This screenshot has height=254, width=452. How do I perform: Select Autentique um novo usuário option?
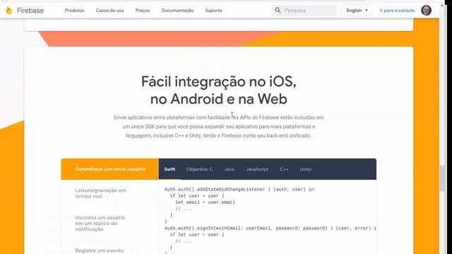click(x=110, y=169)
